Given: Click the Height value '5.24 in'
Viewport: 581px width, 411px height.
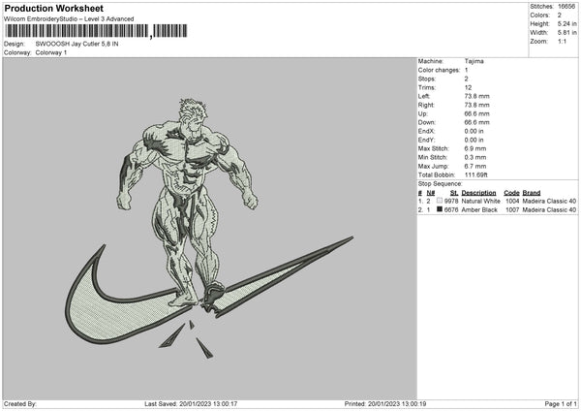Looking at the screenshot, I should [x=566, y=23].
